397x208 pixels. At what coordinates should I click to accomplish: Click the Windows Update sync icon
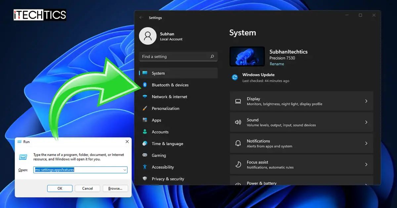pyautogui.click(x=235, y=77)
